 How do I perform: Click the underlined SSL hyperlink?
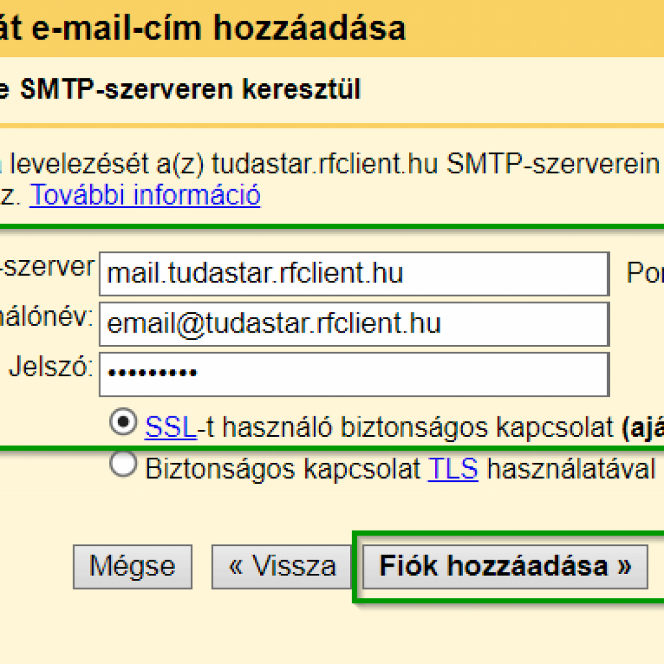[171, 427]
